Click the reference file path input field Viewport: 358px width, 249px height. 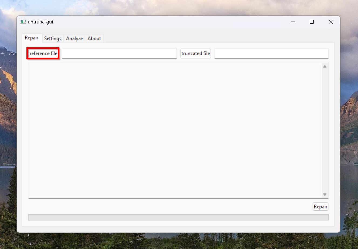coord(119,53)
